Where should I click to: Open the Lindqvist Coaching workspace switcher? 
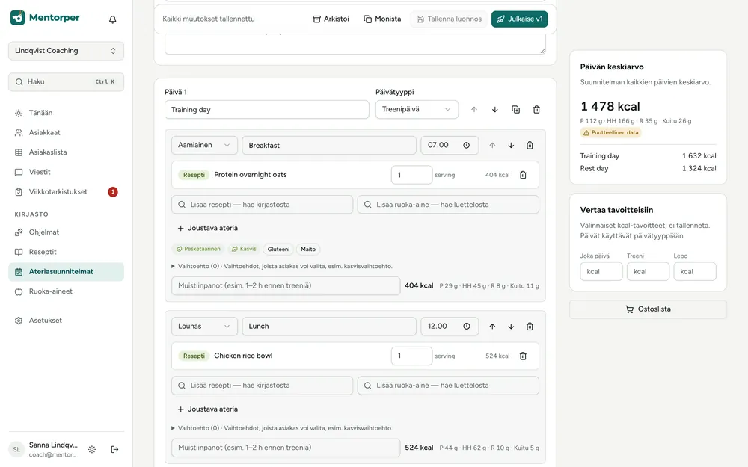pyautogui.click(x=66, y=51)
